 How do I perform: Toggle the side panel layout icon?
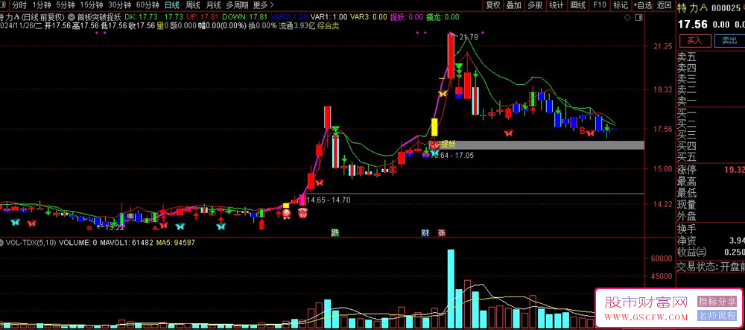[x=639, y=18]
